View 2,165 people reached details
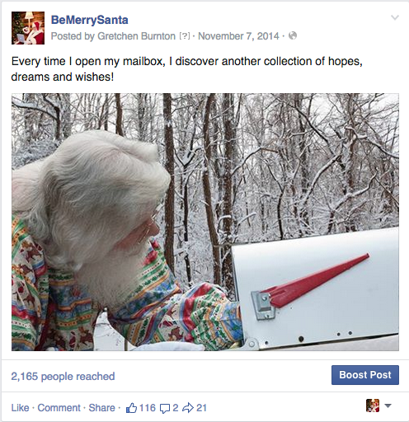409x422 pixels. (63, 377)
